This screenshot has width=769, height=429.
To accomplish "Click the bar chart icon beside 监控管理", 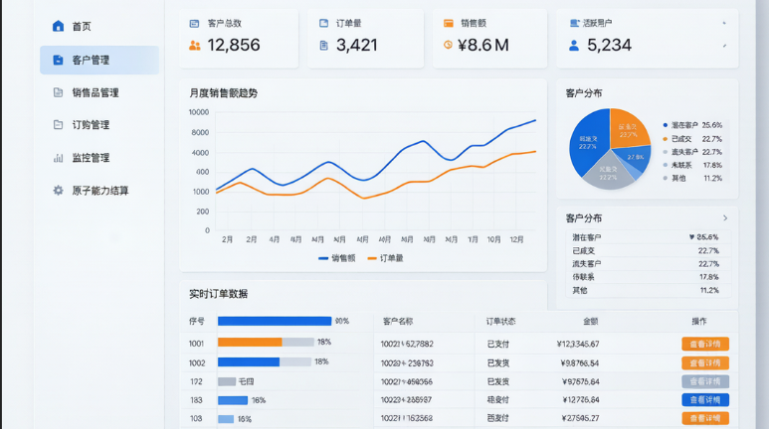I will pyautogui.click(x=58, y=158).
